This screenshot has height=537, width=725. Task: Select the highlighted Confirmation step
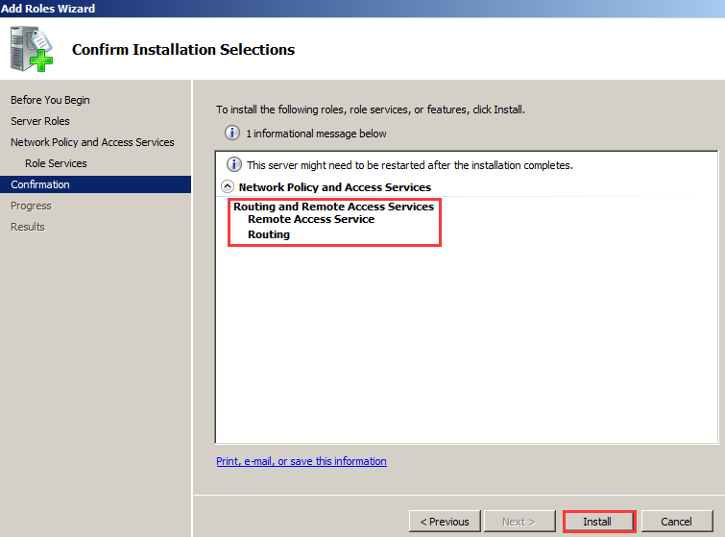point(95,184)
